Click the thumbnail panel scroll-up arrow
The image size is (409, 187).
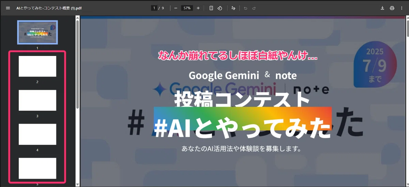77,18
